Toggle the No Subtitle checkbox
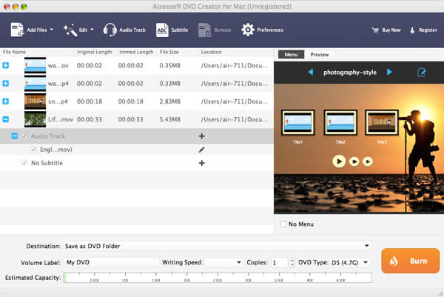The image size is (444, 297). click(24, 163)
